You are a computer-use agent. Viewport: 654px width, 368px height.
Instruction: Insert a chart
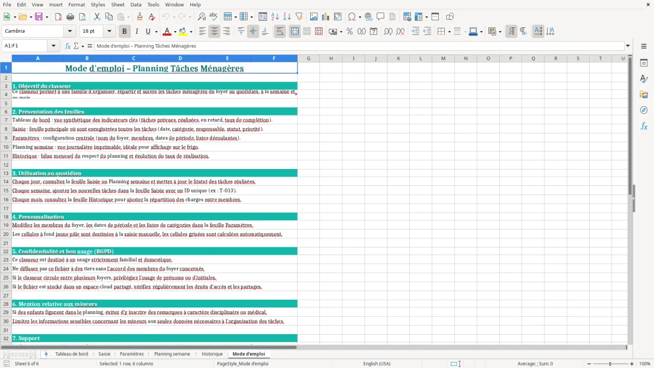tap(326, 17)
